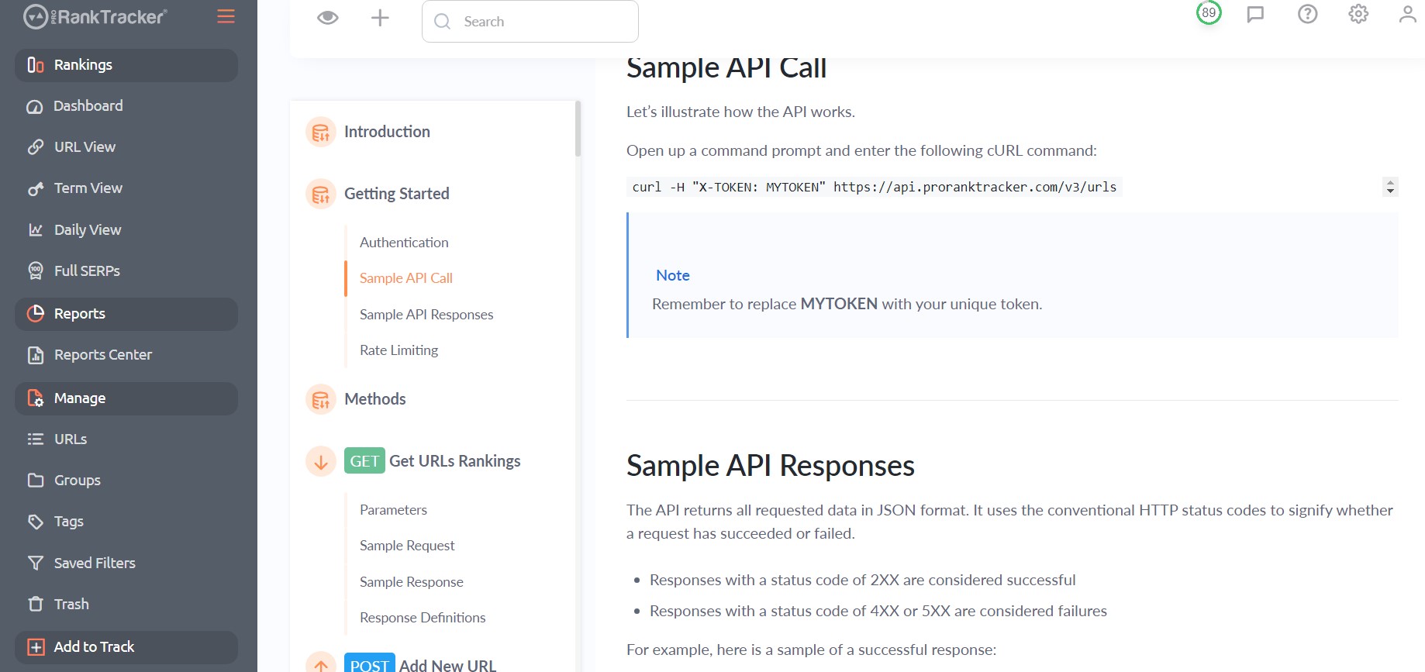
Task: Open the 89 score indicator
Action: click(1209, 13)
